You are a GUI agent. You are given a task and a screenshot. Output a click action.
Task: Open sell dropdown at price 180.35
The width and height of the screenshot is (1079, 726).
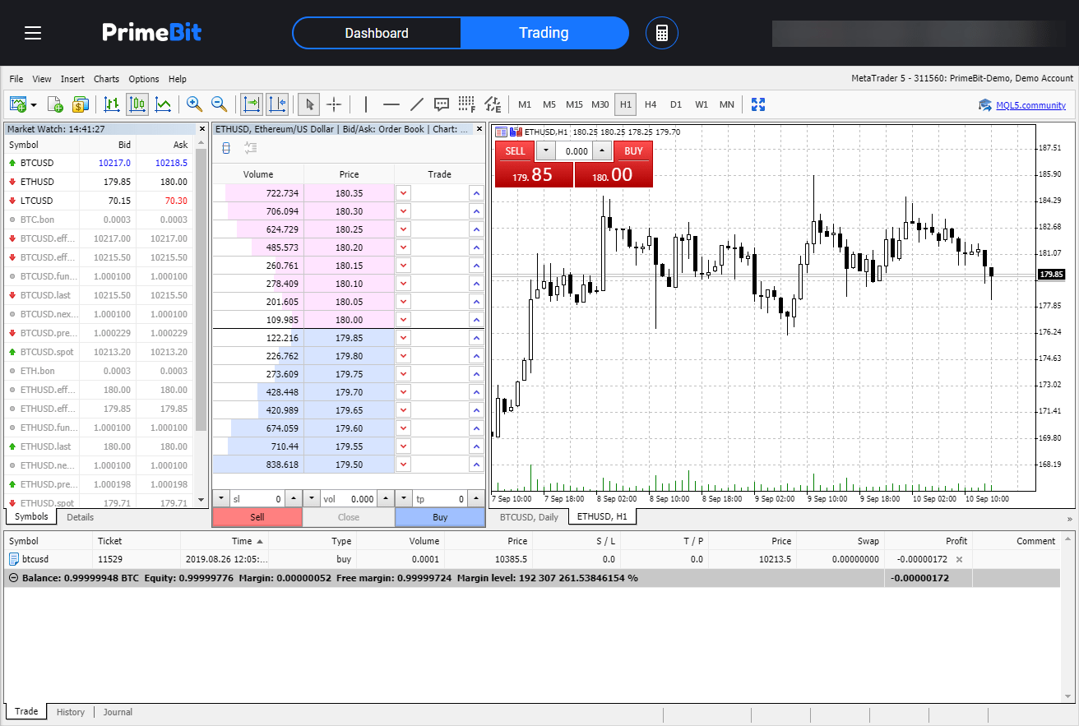tap(403, 192)
